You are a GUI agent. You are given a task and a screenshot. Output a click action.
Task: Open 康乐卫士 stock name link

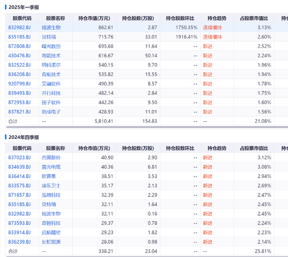51,185
